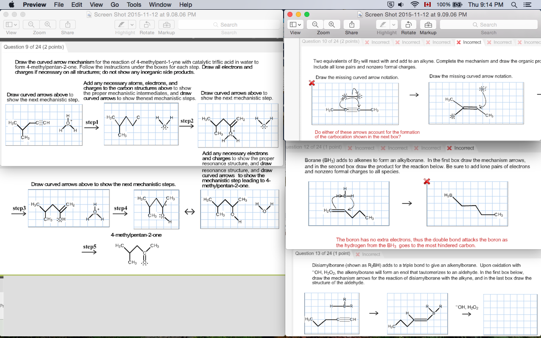Zoom in in the front Preview window
The image size is (541, 338).
[x=332, y=25]
